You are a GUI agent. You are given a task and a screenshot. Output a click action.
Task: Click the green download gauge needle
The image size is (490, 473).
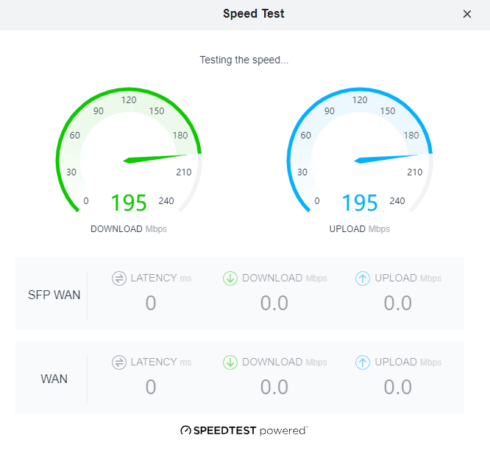pyautogui.click(x=155, y=158)
